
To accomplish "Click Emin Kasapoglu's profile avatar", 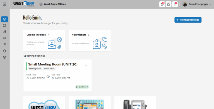I will (x=185, y=4).
